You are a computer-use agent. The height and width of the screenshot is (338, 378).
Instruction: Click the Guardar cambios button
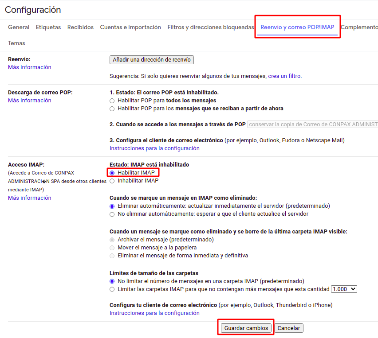(x=246, y=328)
